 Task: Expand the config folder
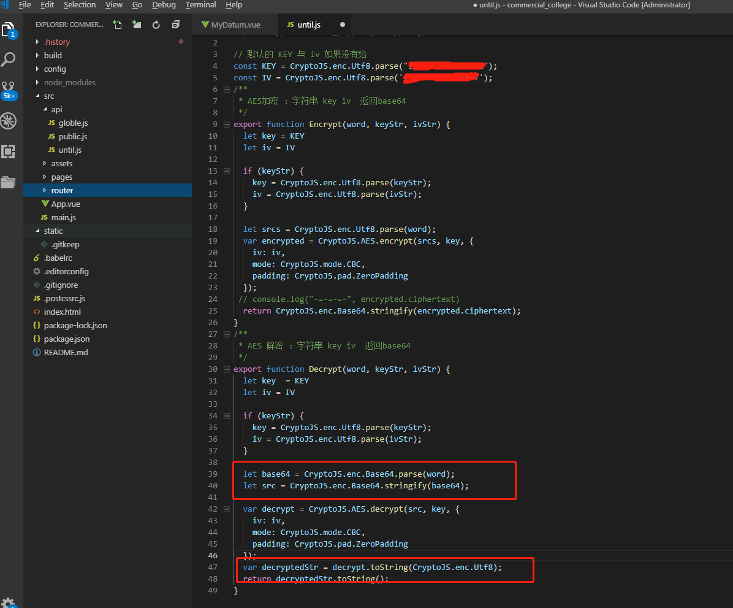(107, 69)
